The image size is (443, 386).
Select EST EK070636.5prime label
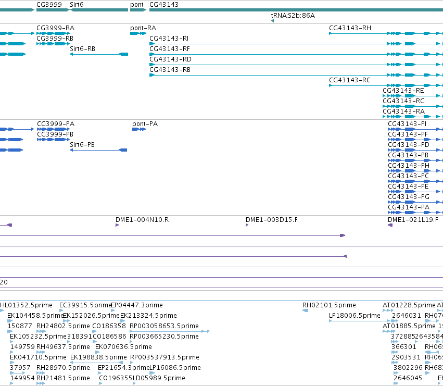[x=123, y=347]
